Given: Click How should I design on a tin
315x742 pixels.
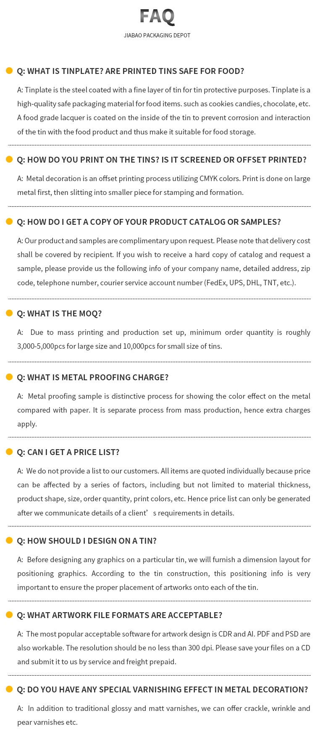Looking at the screenshot, I should click(87, 541).
